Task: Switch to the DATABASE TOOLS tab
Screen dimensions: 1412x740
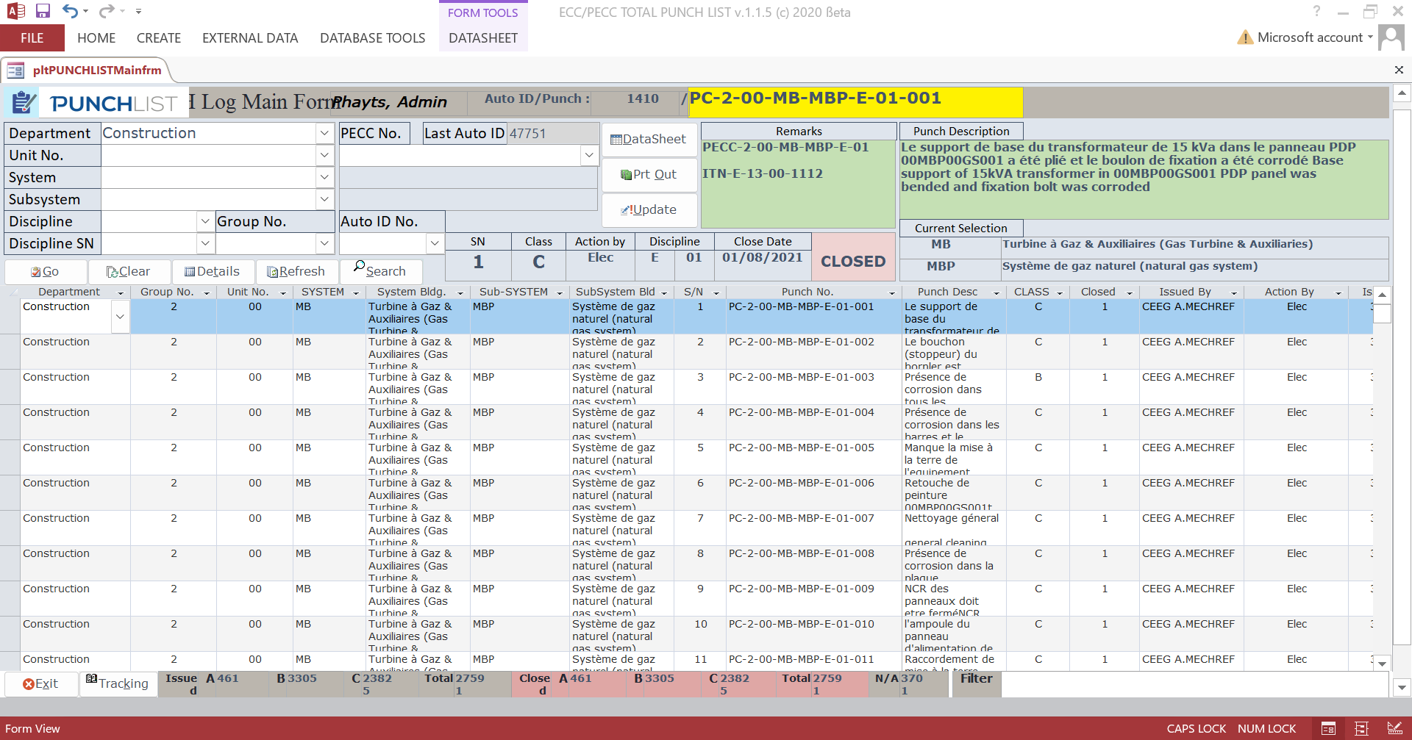Action: [373, 38]
